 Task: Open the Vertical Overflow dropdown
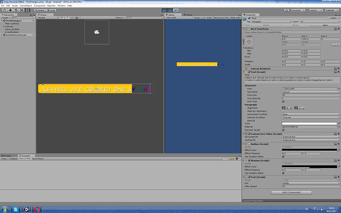click(311, 118)
